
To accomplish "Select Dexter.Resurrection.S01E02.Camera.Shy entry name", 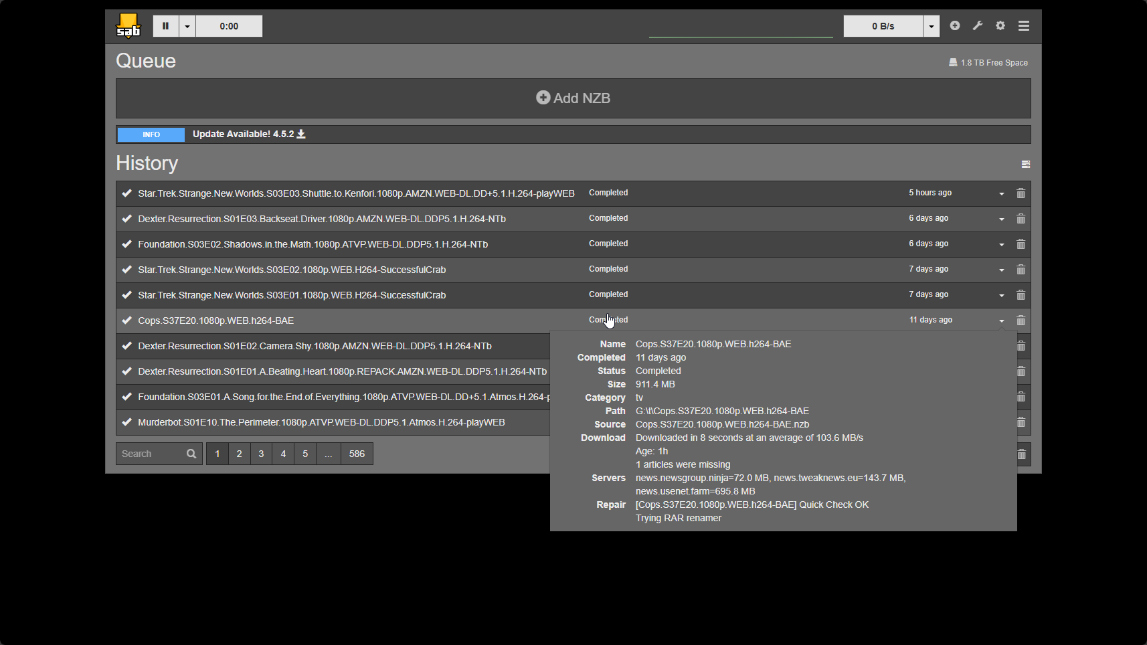I will tap(315, 346).
